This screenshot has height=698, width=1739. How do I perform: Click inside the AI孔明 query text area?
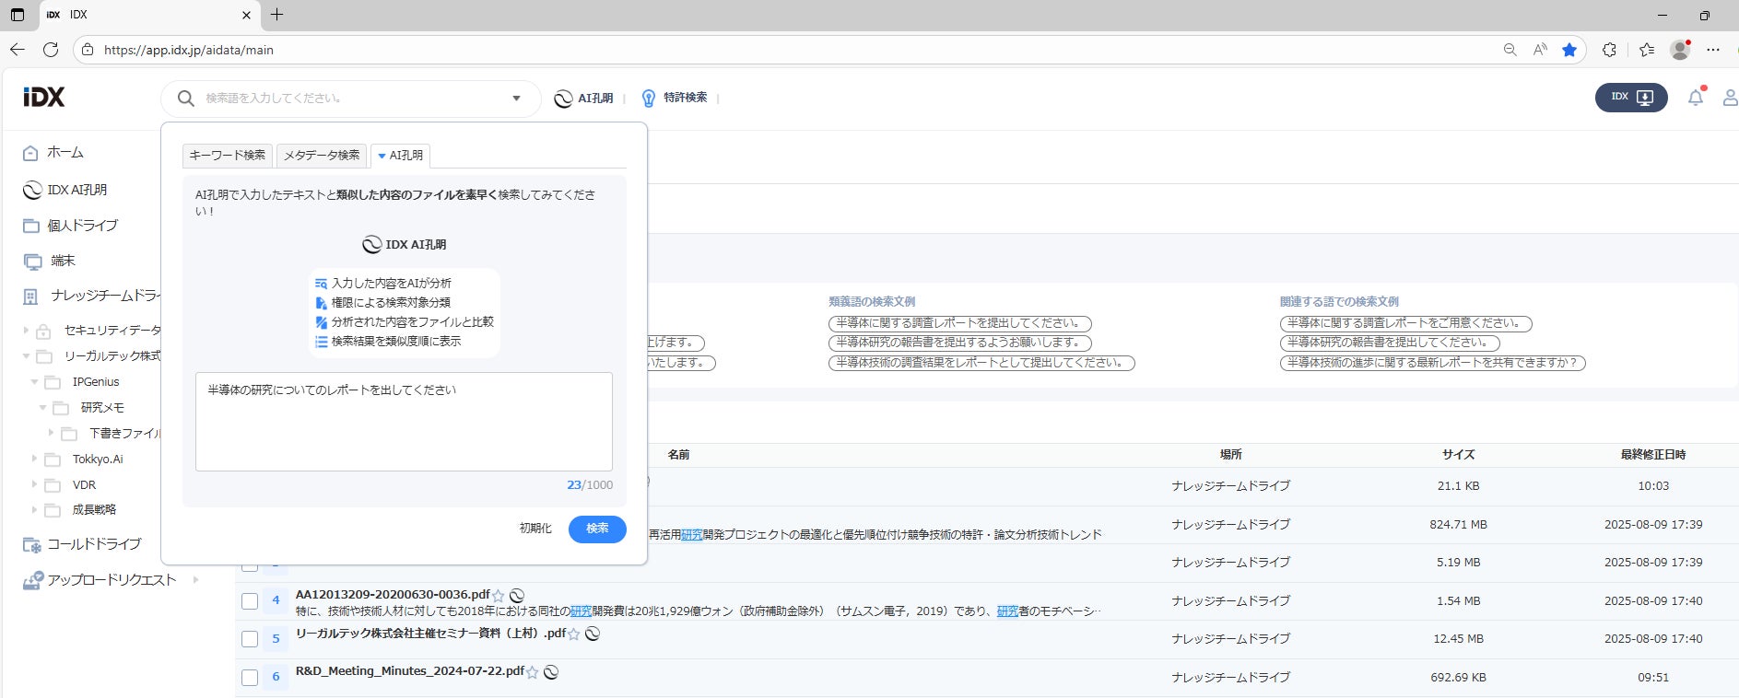(404, 422)
